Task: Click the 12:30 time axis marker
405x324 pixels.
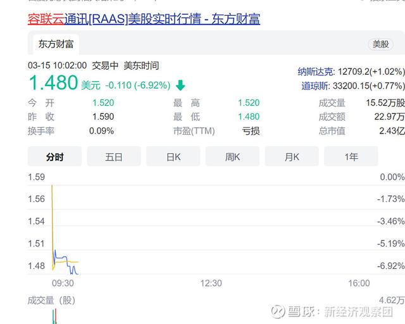Action: (x=211, y=283)
